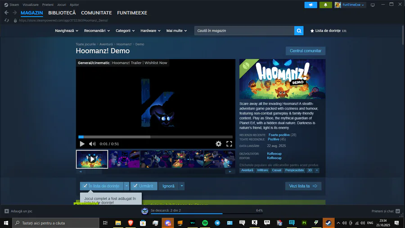Click the FunTimeExe profile avatar
The width and height of the screenshot is (405, 228).
click(x=337, y=5)
